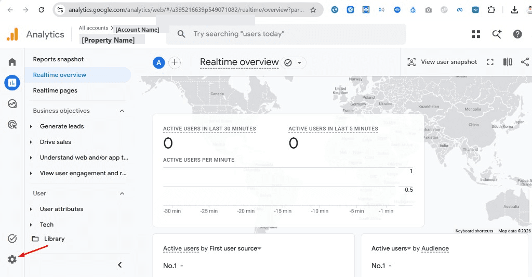532x277 pixels.
Task: Open the Library folder
Action: (x=48, y=239)
